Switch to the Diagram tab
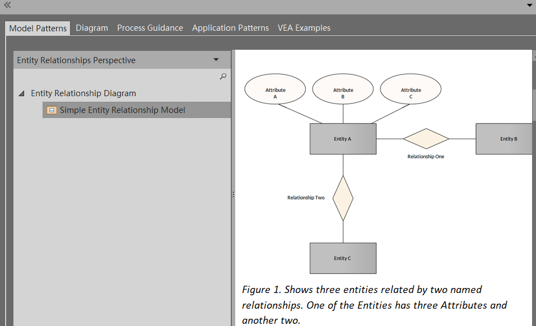The image size is (536, 326). (92, 27)
